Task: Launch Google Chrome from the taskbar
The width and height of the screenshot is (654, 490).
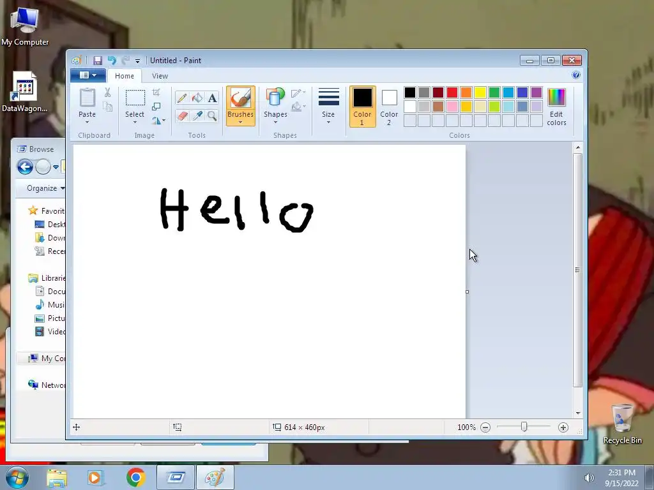Action: click(x=135, y=477)
